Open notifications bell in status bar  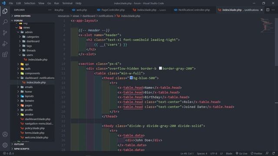point(273,153)
